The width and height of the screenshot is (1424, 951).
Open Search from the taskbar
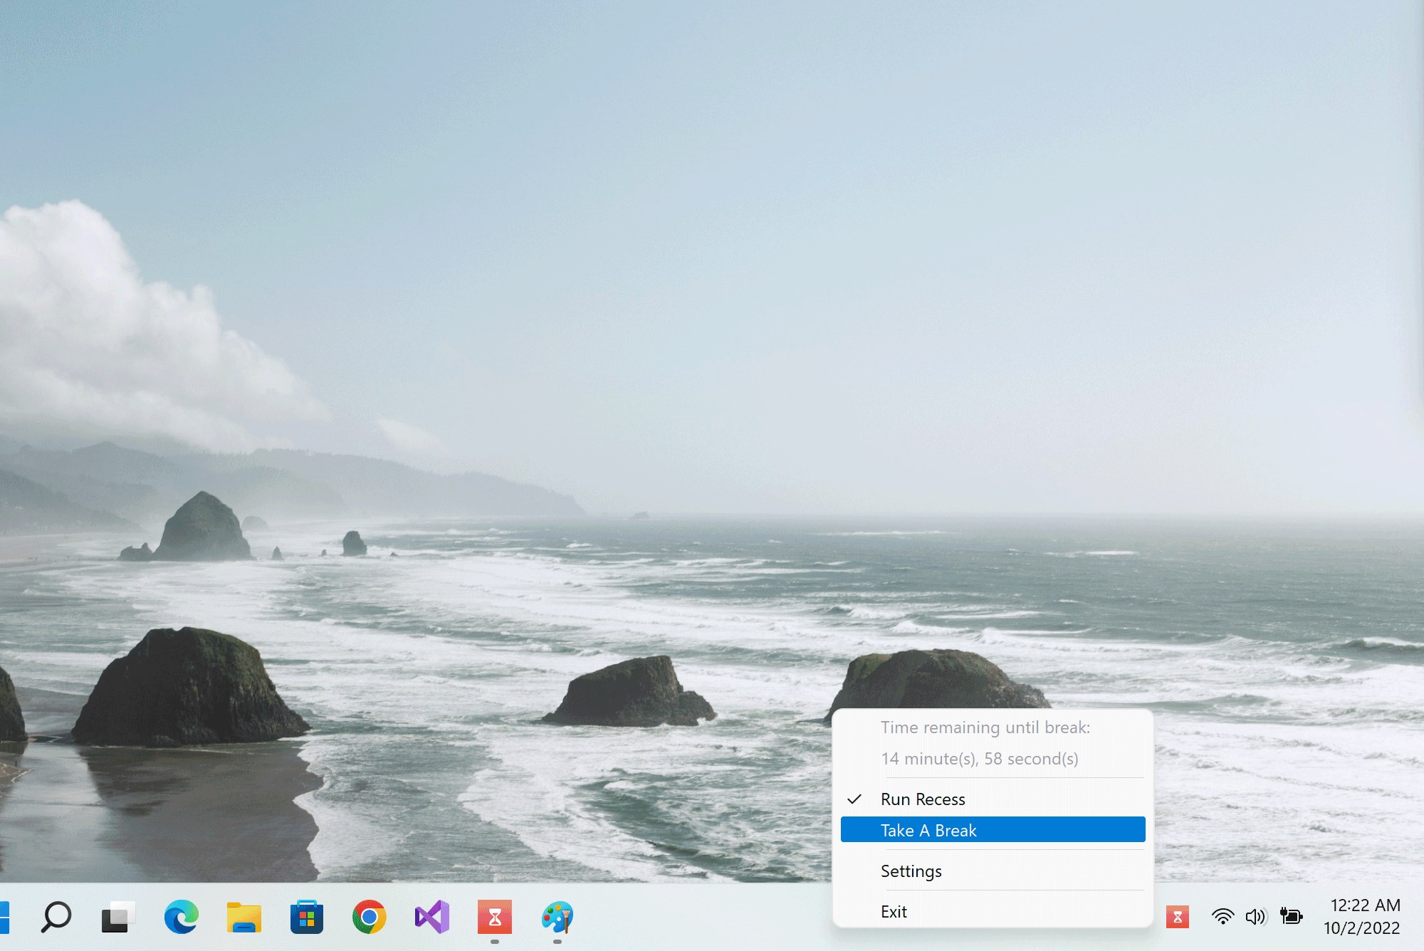pyautogui.click(x=56, y=917)
